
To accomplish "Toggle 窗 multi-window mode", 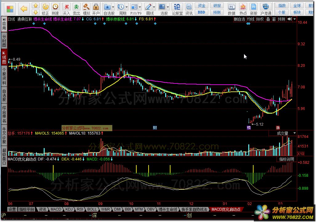I will [274, 19].
